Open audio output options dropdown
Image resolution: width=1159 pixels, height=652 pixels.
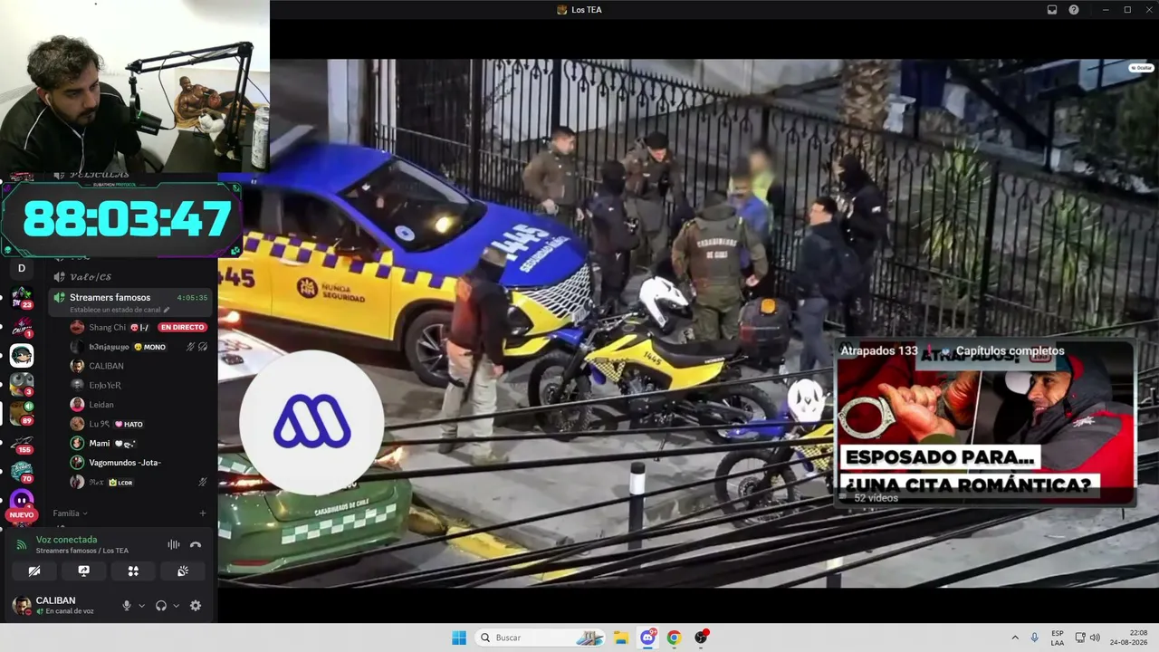tap(176, 606)
